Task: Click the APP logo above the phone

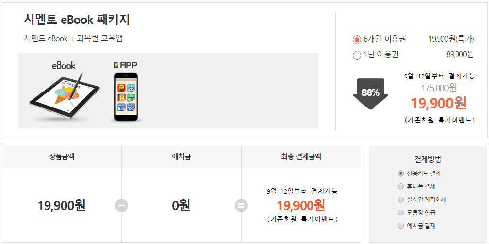Action: tap(126, 65)
